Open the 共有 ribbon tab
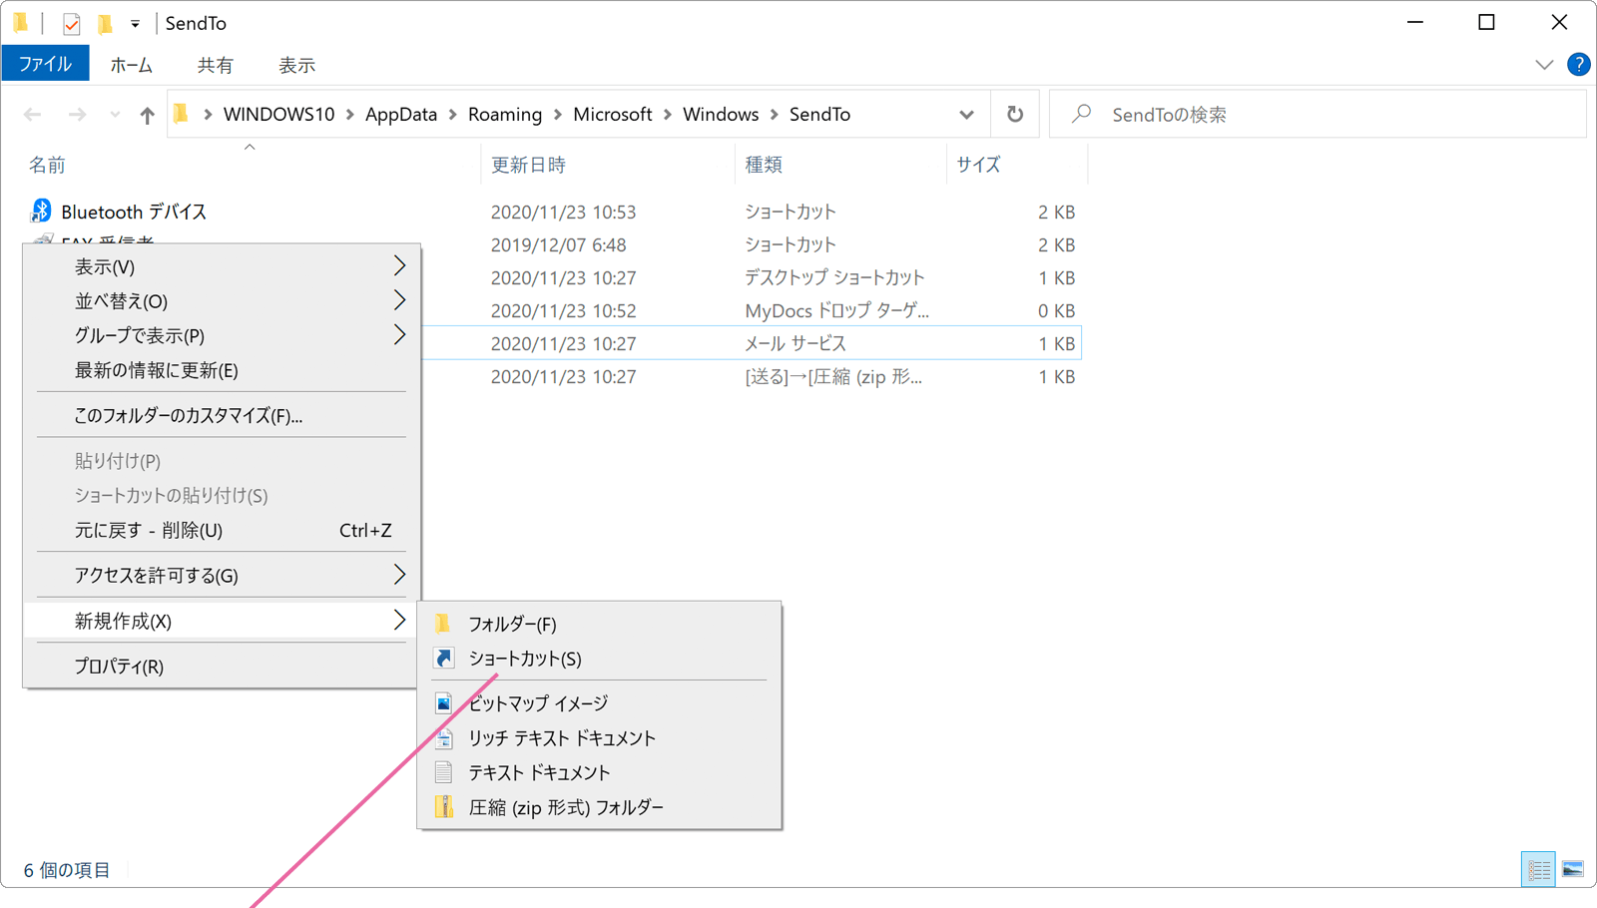The height and width of the screenshot is (908, 1597). click(x=215, y=65)
